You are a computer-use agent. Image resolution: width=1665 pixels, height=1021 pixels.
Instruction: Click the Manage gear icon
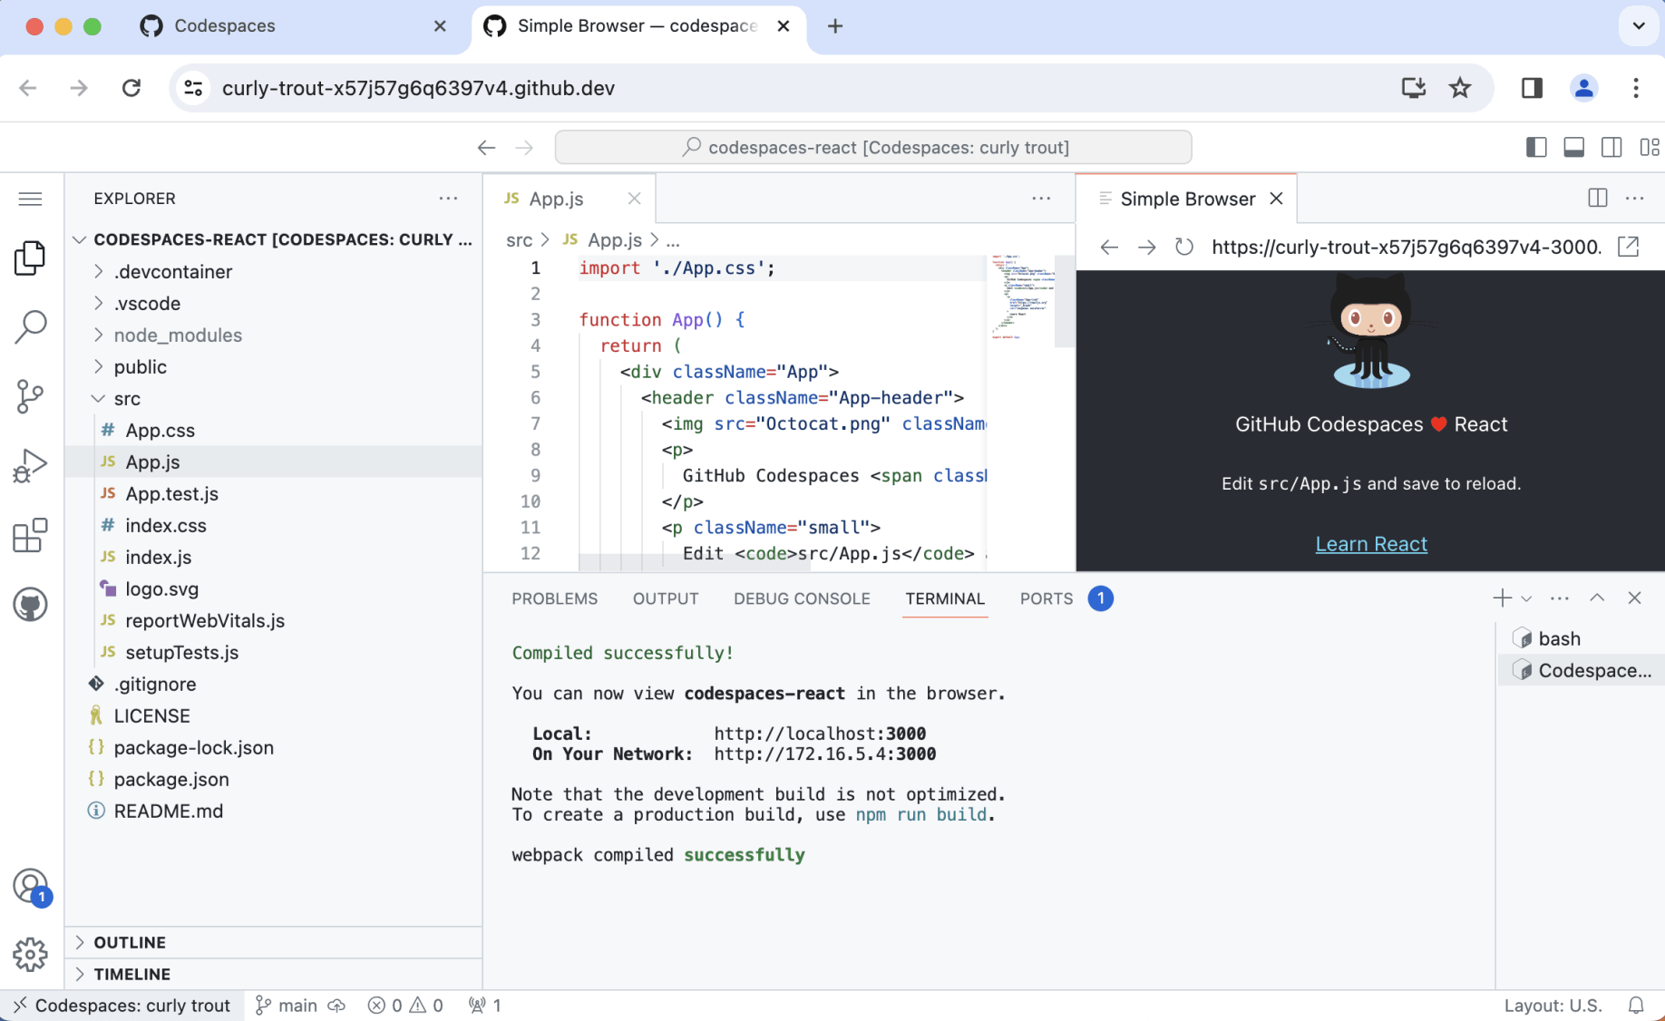(30, 954)
